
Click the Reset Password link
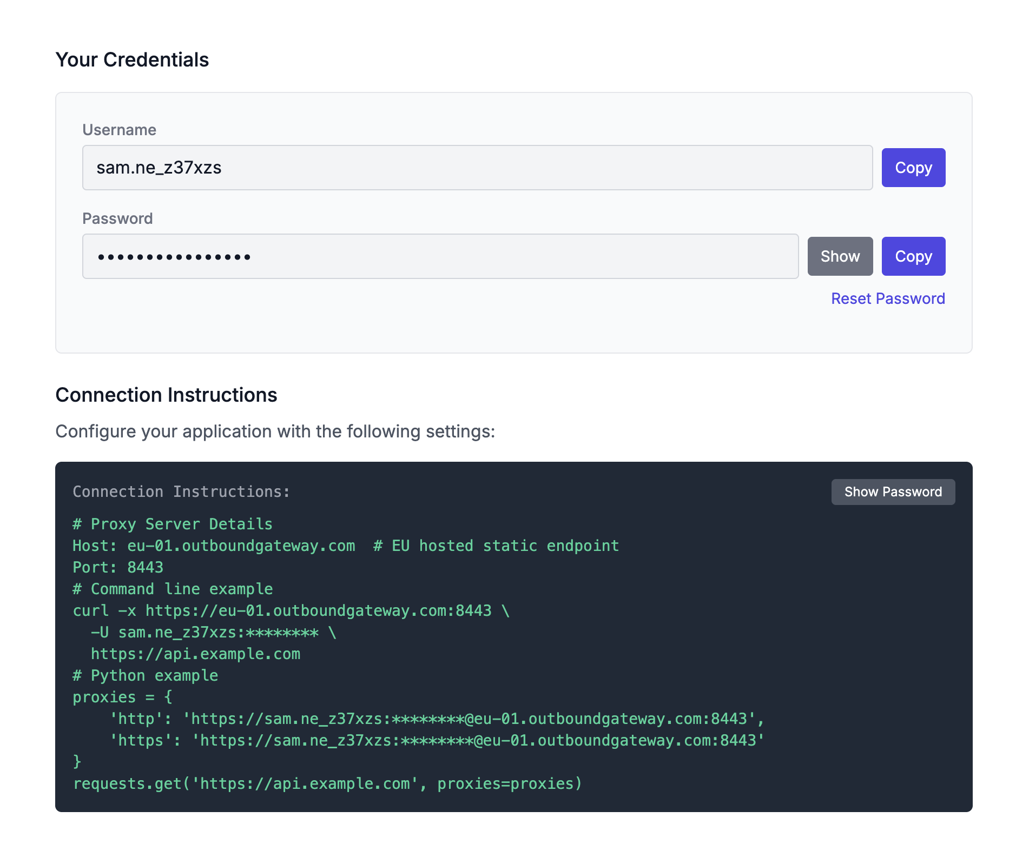[x=888, y=298]
